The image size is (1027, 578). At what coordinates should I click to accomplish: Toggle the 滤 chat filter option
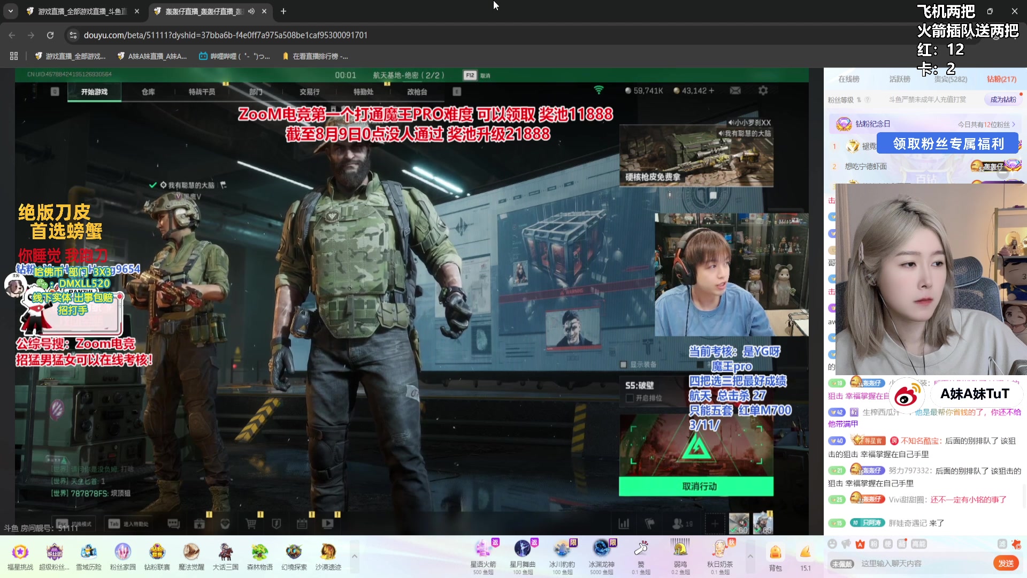coord(1002,544)
